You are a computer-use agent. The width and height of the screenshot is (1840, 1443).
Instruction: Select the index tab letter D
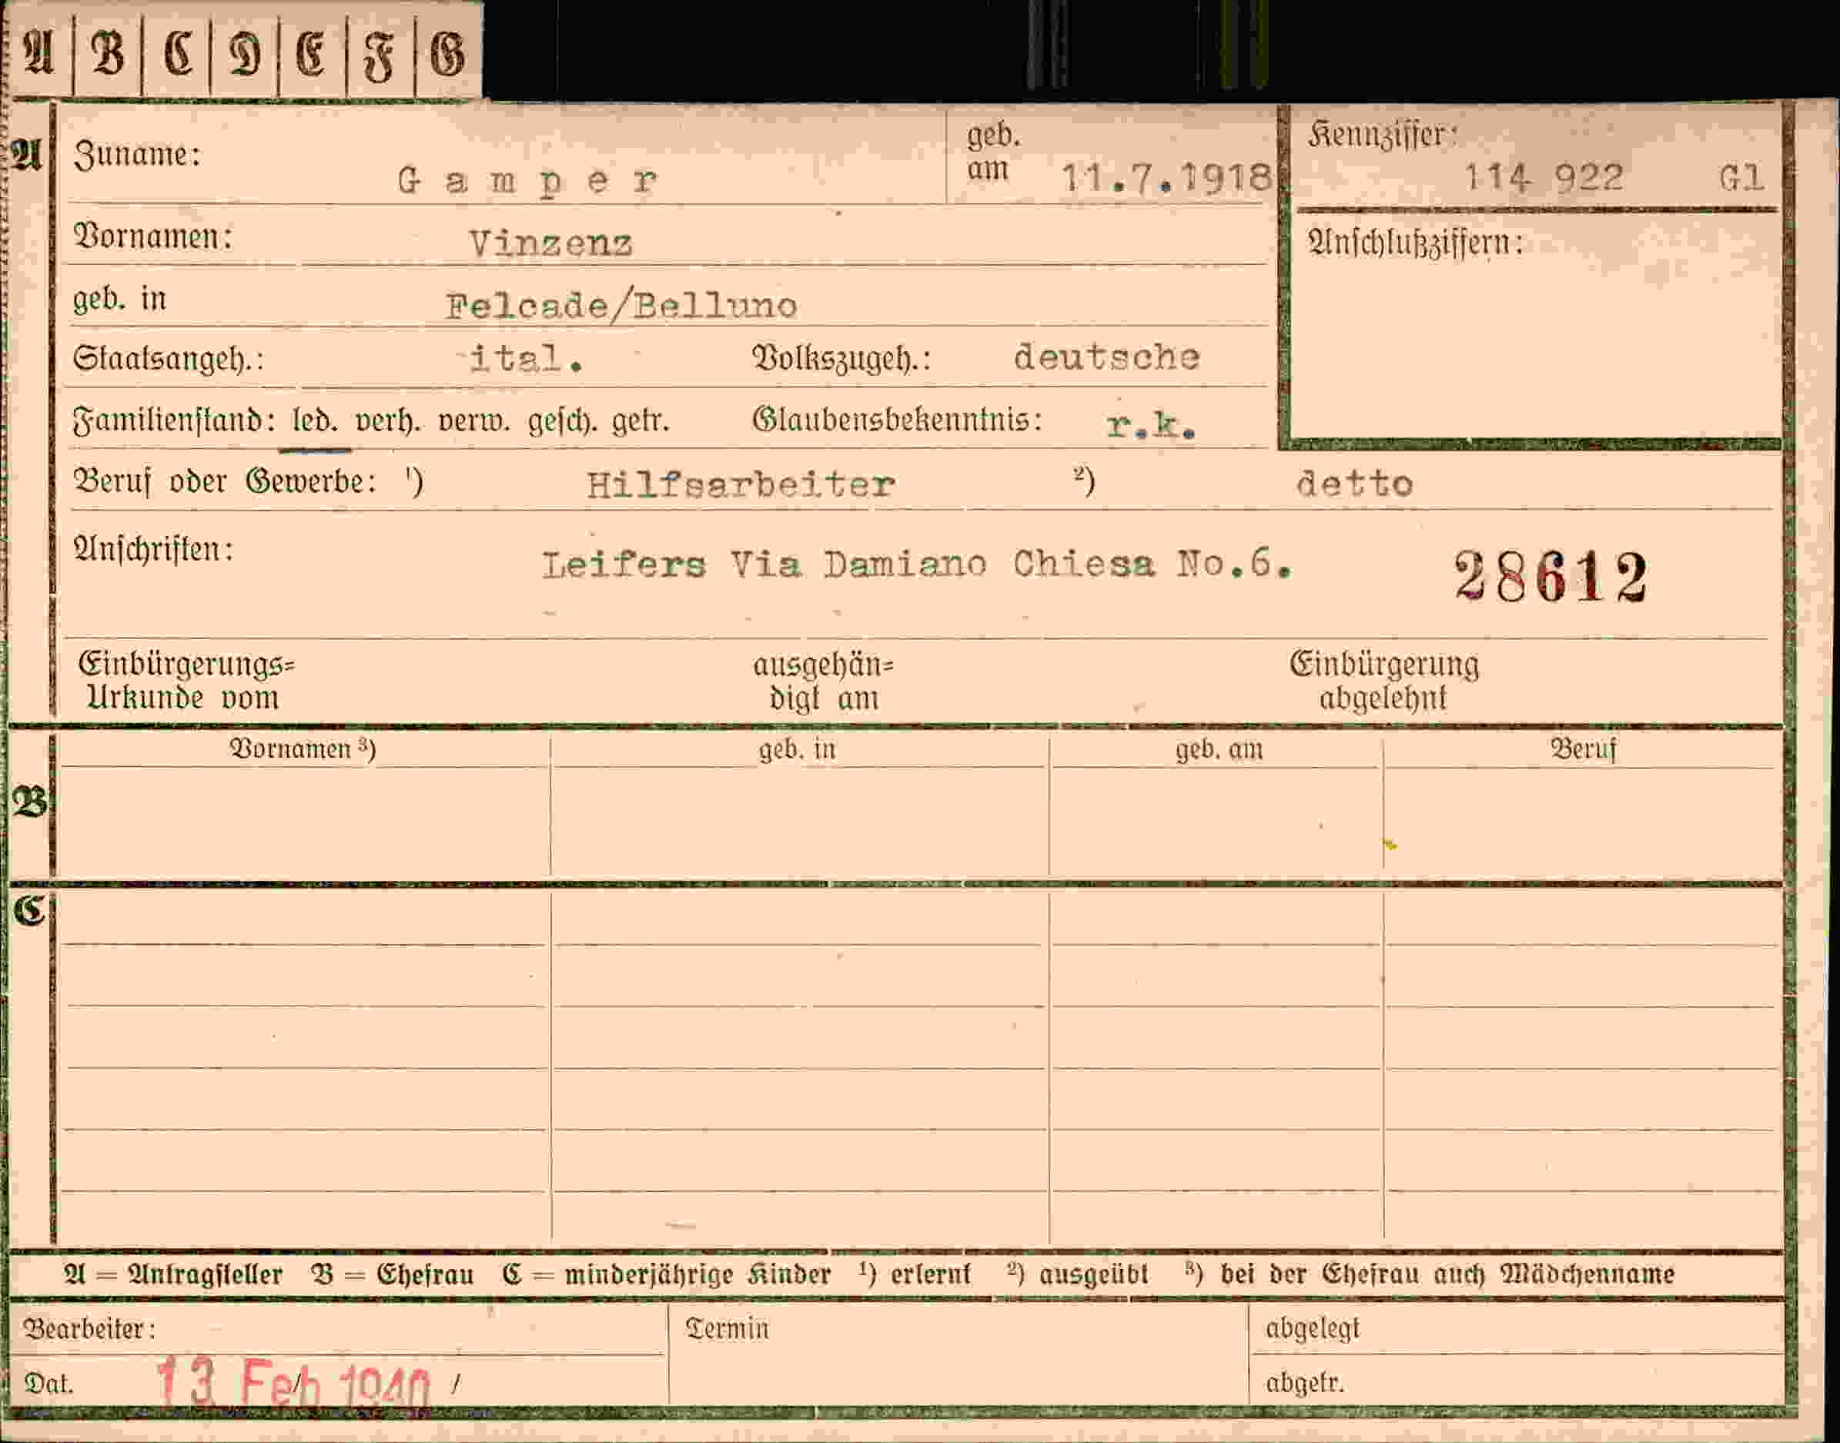tap(245, 54)
